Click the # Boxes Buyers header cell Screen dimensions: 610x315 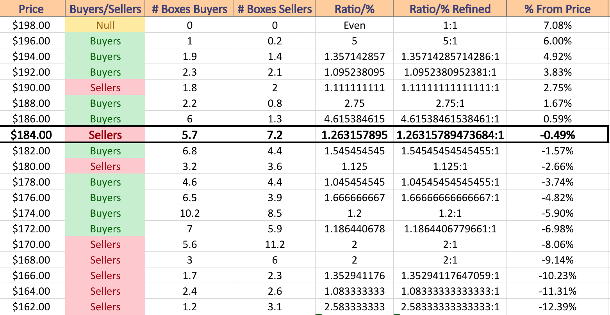tap(189, 9)
